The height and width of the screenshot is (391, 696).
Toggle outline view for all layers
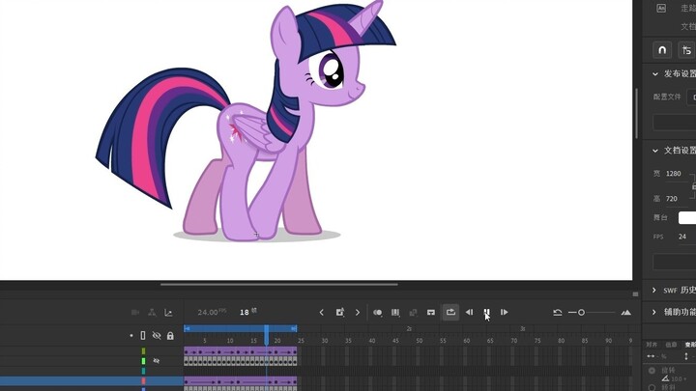tap(143, 336)
